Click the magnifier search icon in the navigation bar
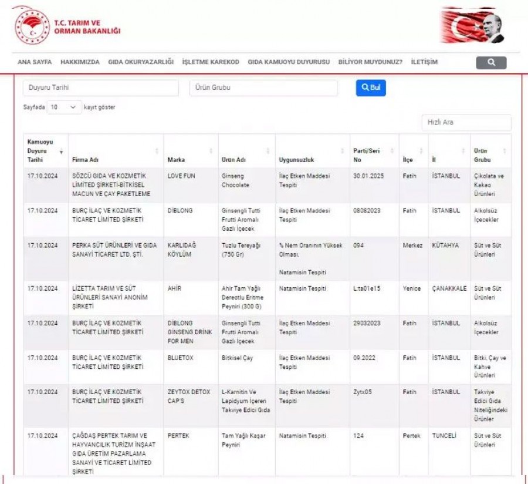The width and height of the screenshot is (528, 484). (x=491, y=62)
